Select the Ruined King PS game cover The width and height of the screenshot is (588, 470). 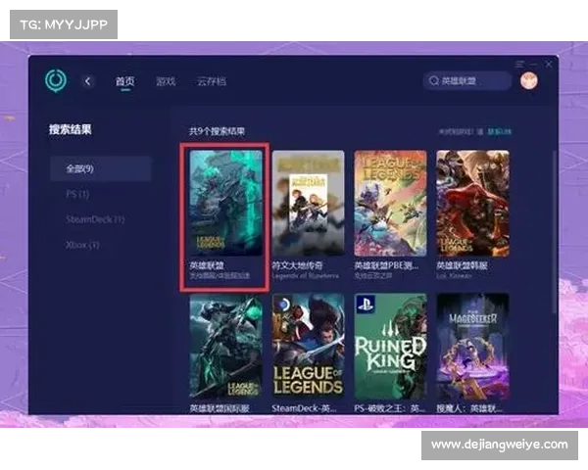coord(390,347)
